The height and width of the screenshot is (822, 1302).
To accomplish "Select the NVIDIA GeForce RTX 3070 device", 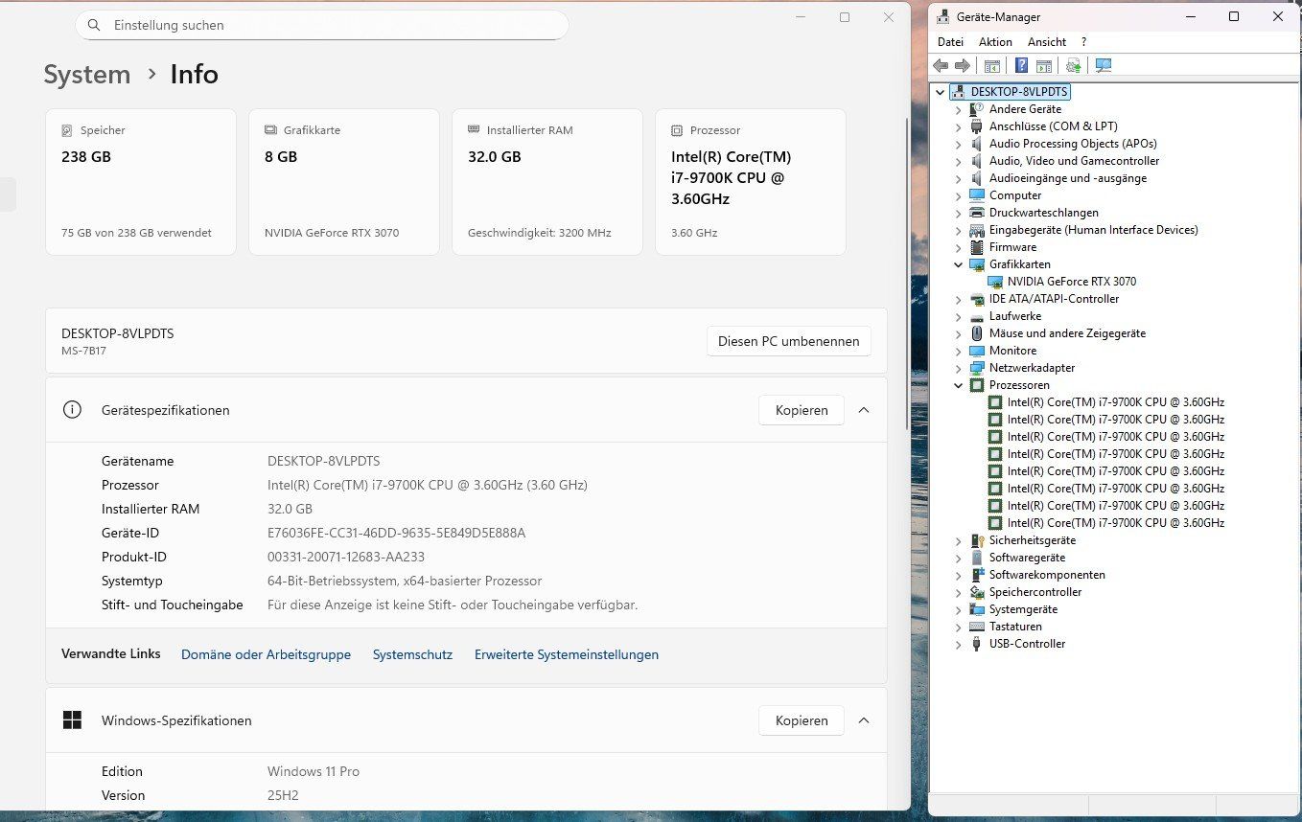I will 1071,282.
